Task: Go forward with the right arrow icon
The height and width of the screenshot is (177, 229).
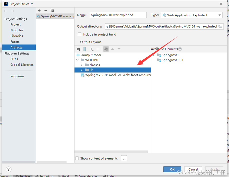Action: [x=12, y=11]
